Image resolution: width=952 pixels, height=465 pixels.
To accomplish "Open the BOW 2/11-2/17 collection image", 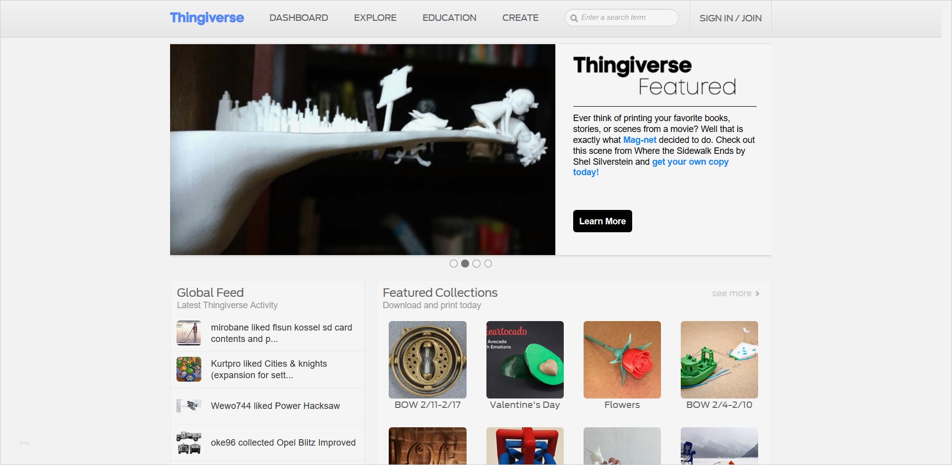I will tap(427, 360).
